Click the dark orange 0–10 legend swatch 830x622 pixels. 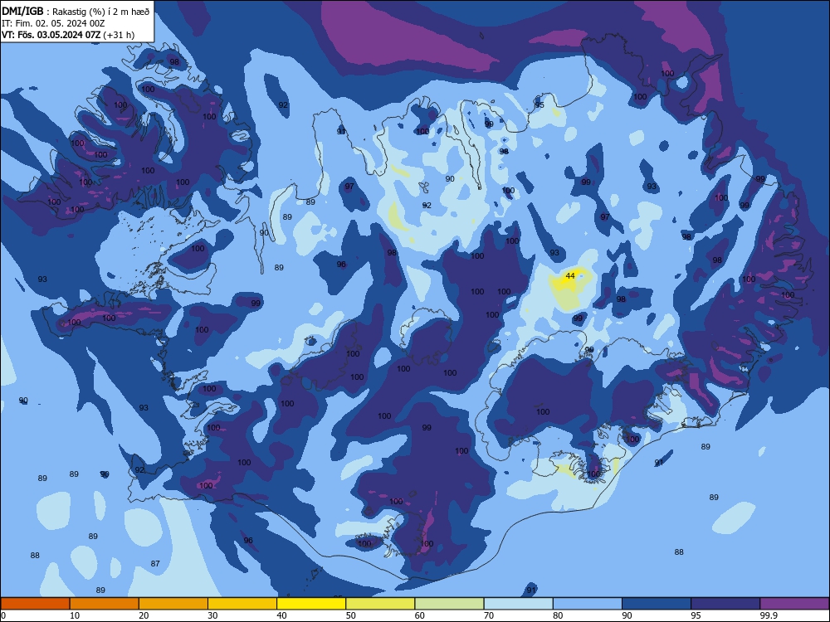35,604
